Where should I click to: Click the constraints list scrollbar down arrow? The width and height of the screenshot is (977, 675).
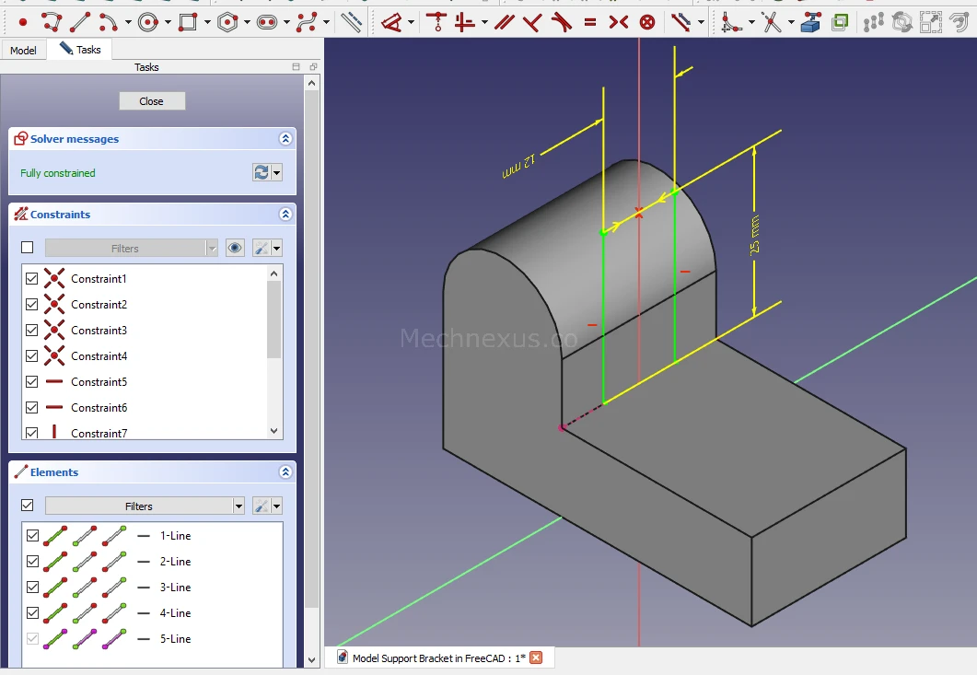pyautogui.click(x=273, y=430)
